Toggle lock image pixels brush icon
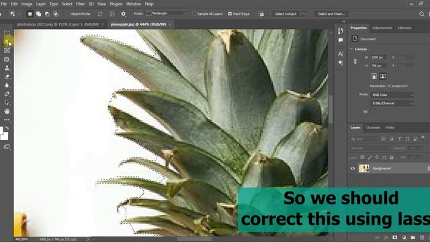Image resolution: width=430 pixels, height=242 pixels. [370, 157]
